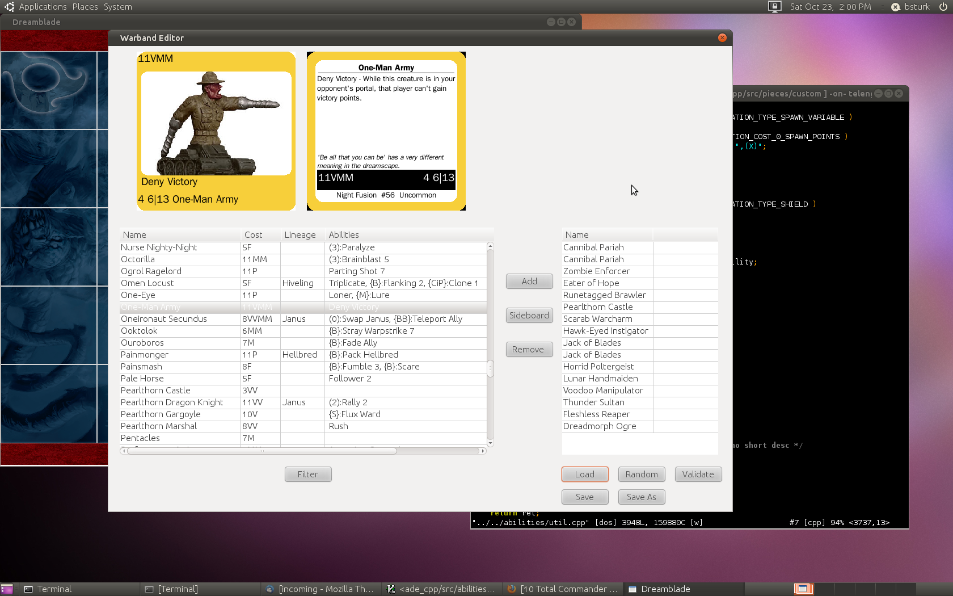
Task: Open the Applications menu
Action: coord(43,7)
